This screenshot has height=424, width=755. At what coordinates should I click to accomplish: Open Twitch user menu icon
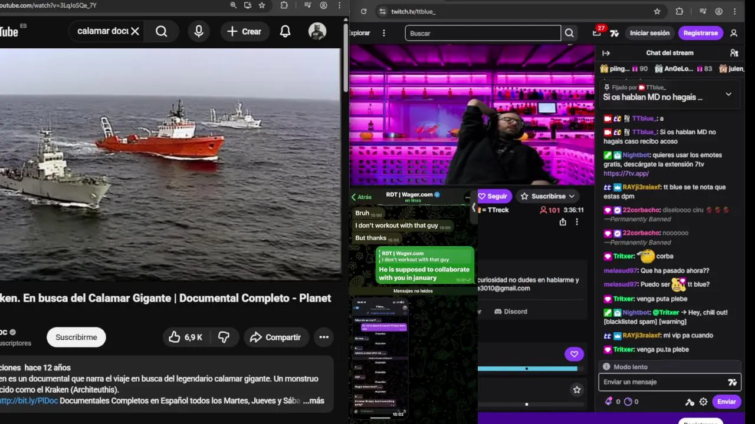point(734,33)
